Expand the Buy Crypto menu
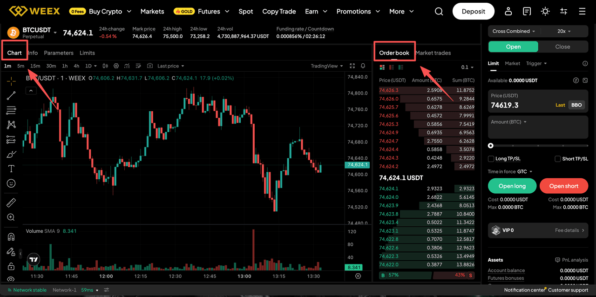The height and width of the screenshot is (297, 596). click(110, 11)
